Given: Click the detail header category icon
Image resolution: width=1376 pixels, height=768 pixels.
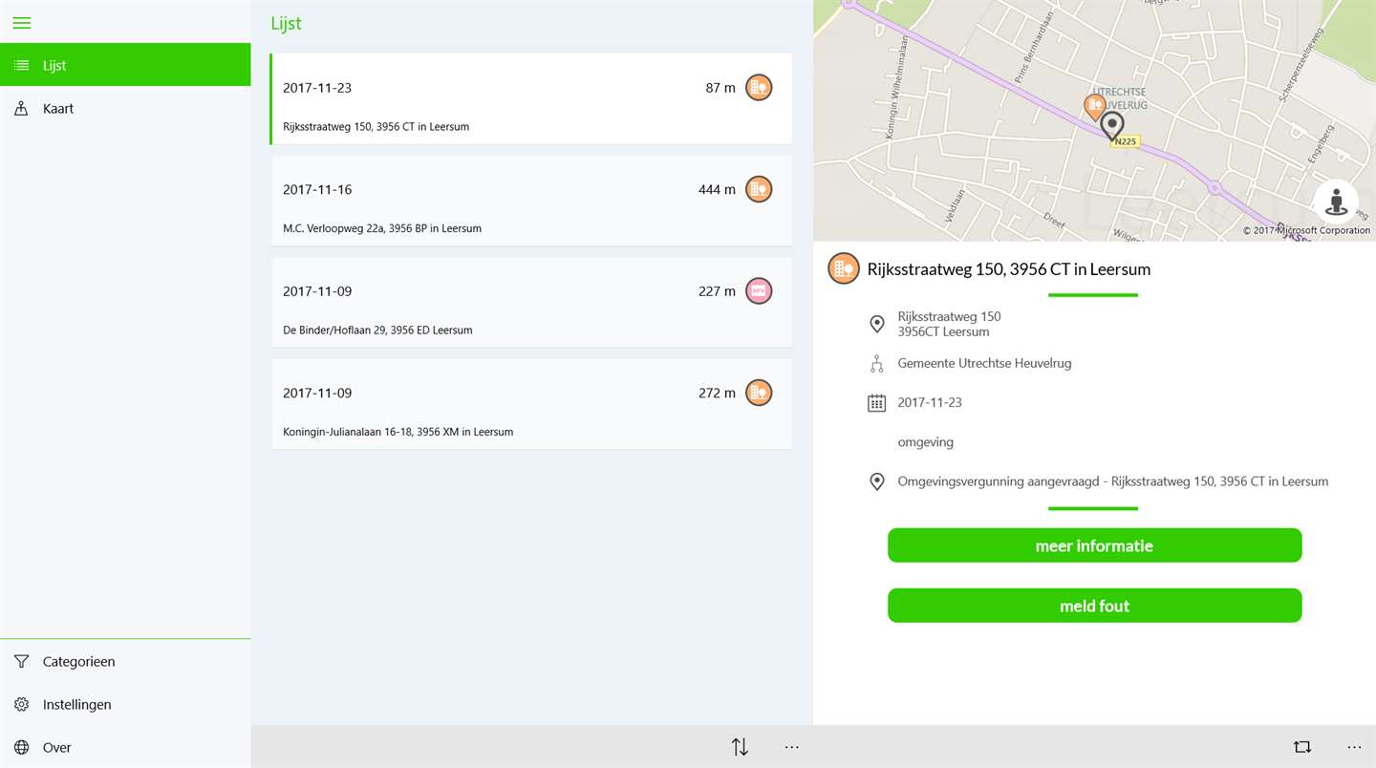Looking at the screenshot, I should point(843,268).
